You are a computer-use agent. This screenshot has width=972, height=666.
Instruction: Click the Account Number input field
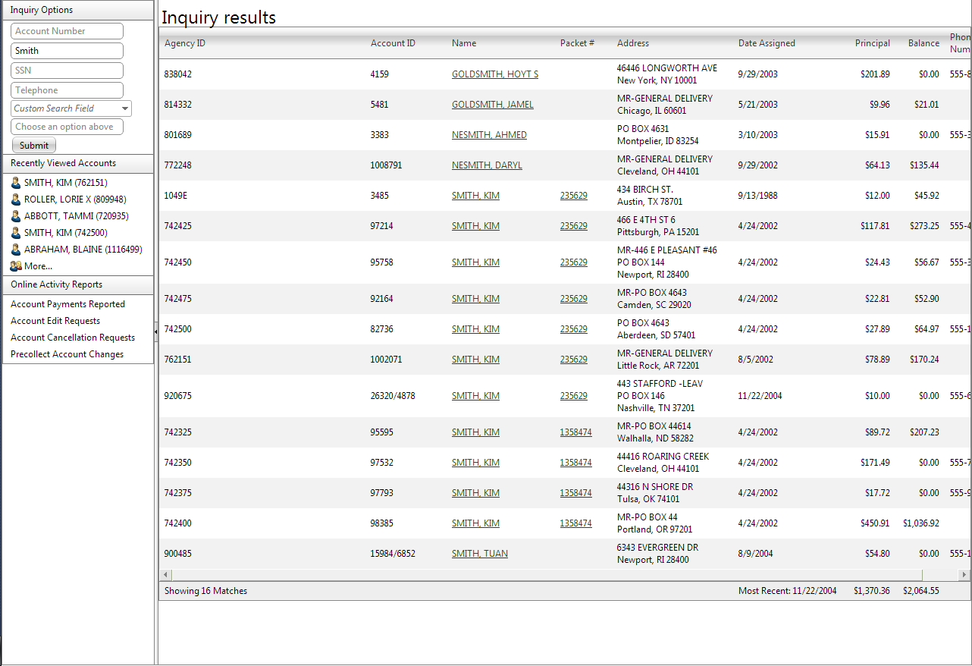coord(67,31)
